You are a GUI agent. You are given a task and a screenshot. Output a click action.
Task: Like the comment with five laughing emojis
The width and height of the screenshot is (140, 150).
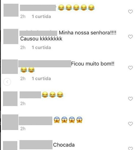(130, 12)
